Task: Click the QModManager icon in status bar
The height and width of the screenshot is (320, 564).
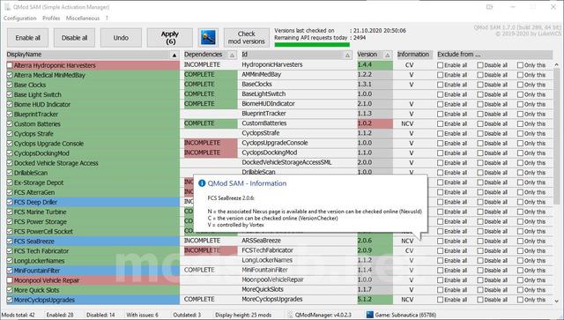Action: click(x=290, y=315)
